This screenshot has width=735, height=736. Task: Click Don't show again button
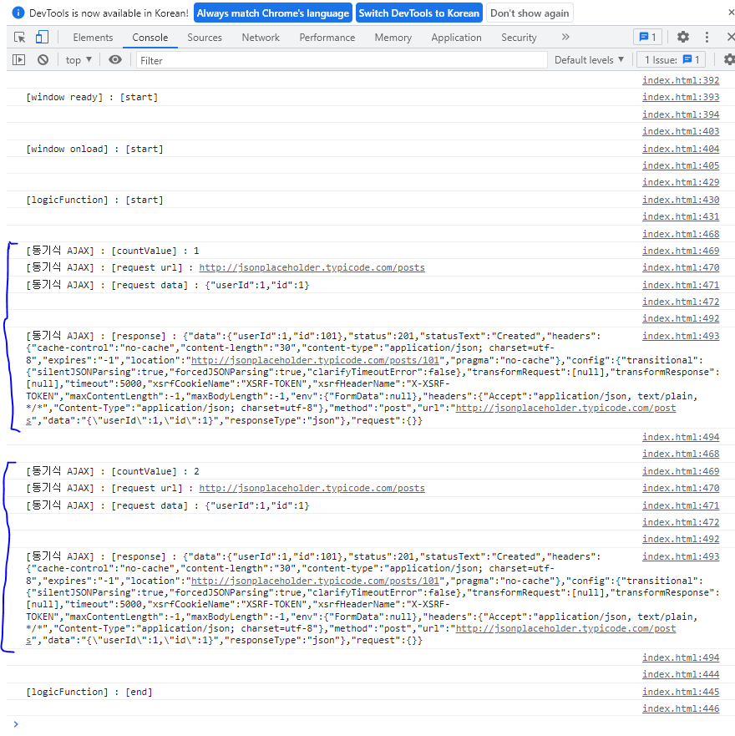point(530,13)
